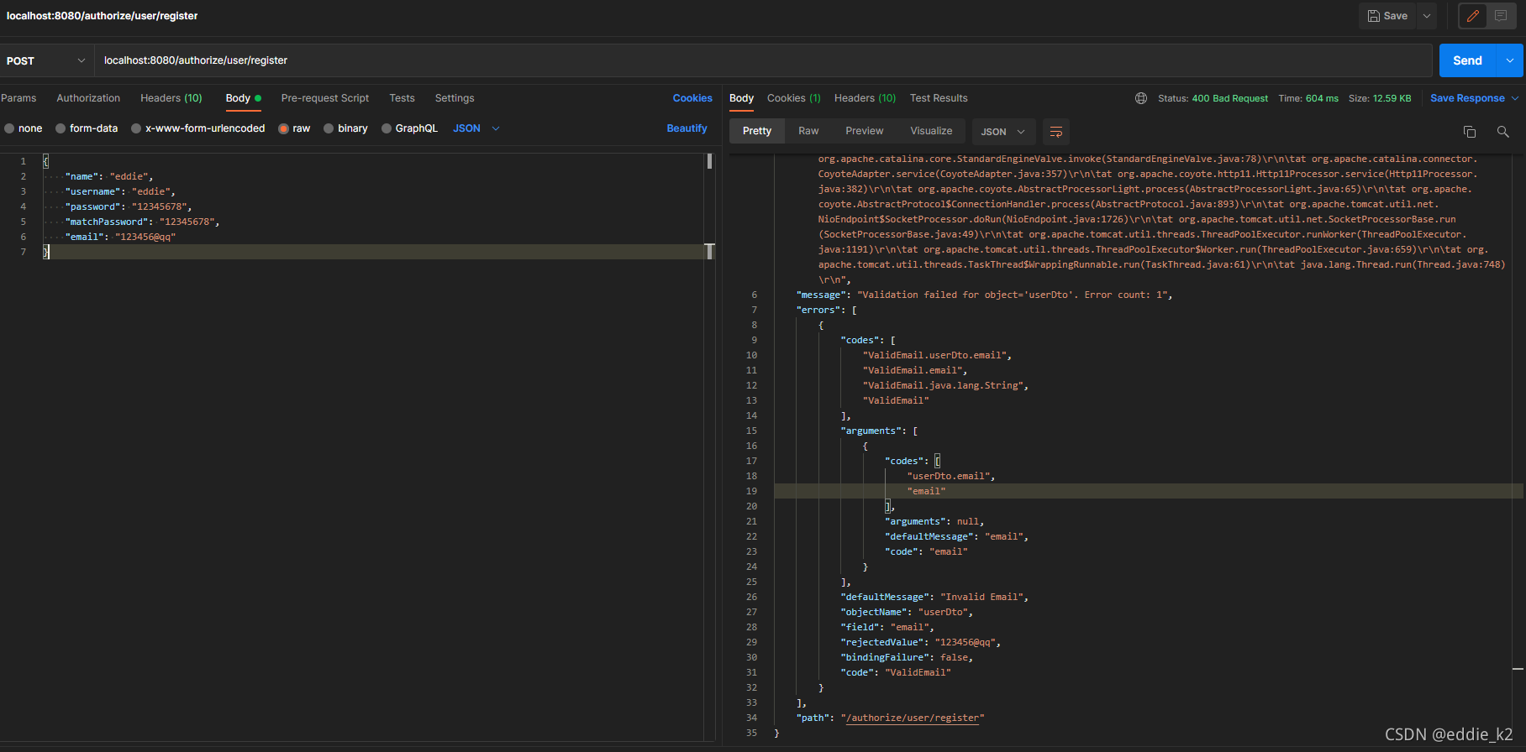Screen dimensions: 1526x752
Task: Open the Tests tab
Action: [x=402, y=98]
